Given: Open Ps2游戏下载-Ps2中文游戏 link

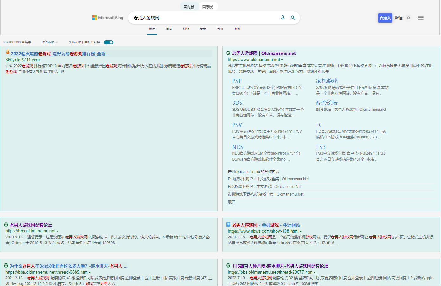Looking at the screenshot, I should coord(265,187).
